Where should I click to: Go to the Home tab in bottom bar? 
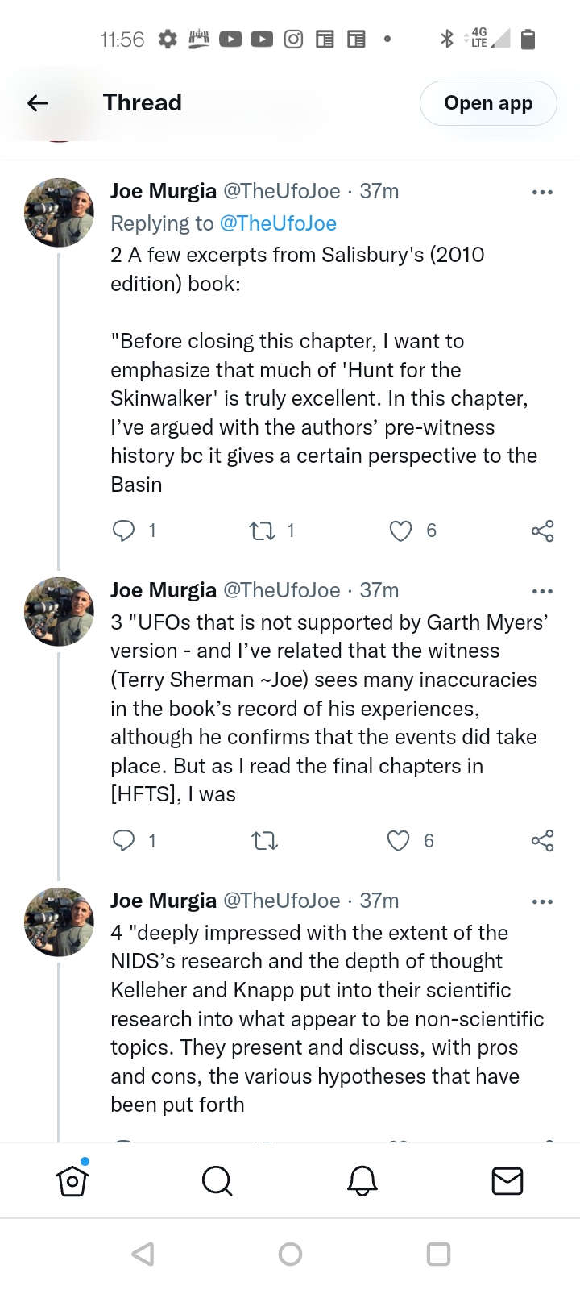(x=72, y=1181)
